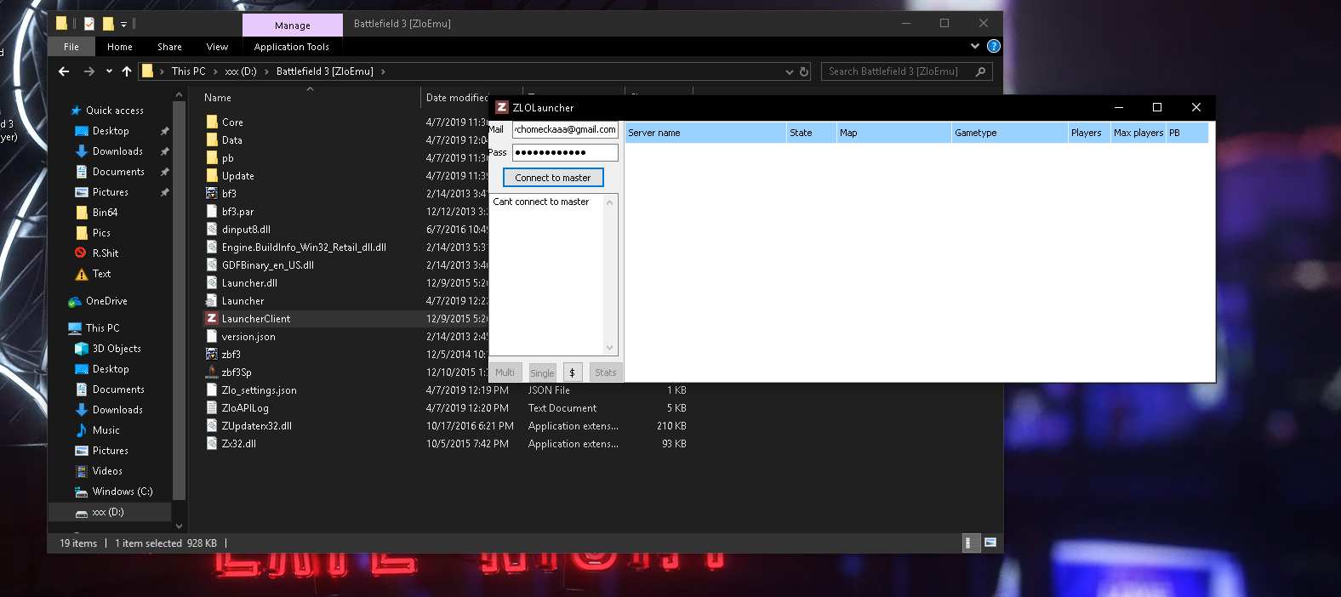Open the Application Tools tab
This screenshot has height=597, width=1341.
tap(292, 47)
